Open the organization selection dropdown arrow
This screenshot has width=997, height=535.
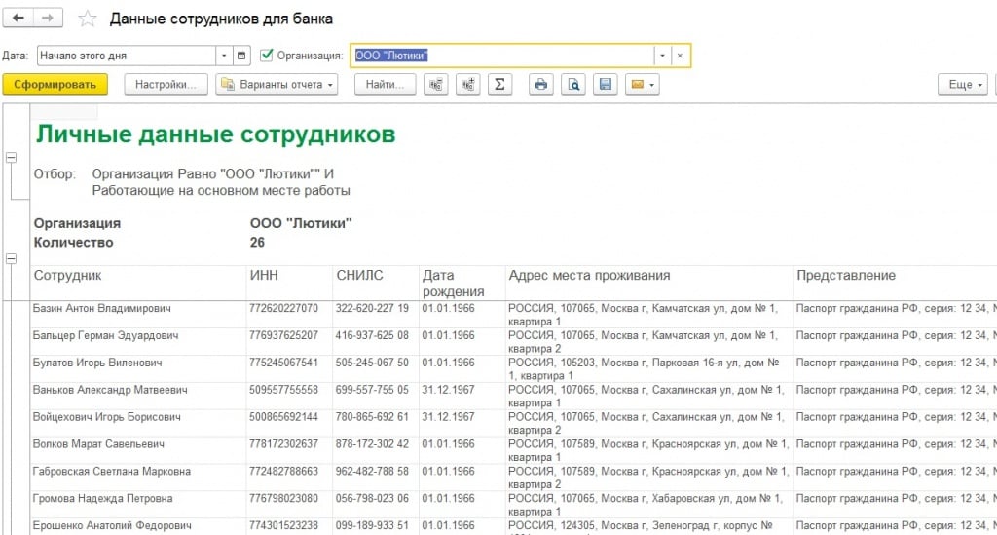tap(661, 56)
